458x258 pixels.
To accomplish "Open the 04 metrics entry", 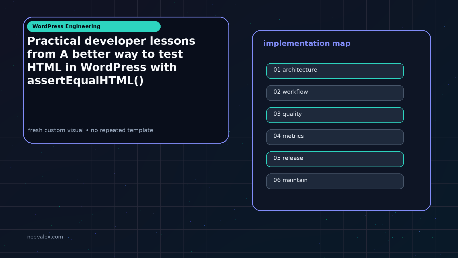I will pyautogui.click(x=335, y=137).
